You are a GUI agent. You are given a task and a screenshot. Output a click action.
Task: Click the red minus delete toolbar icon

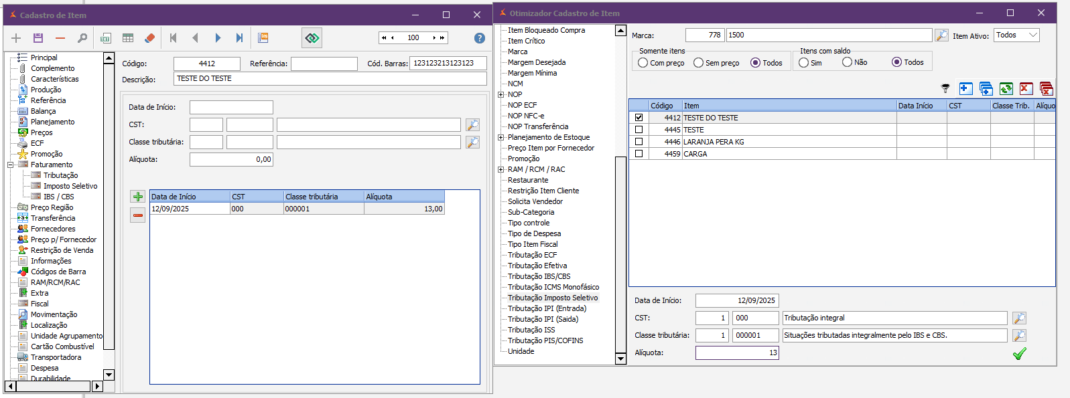click(60, 38)
